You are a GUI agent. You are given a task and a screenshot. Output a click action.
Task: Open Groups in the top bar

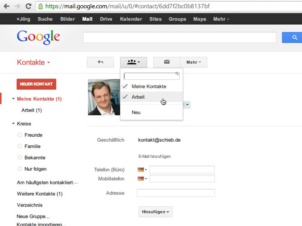point(177,19)
